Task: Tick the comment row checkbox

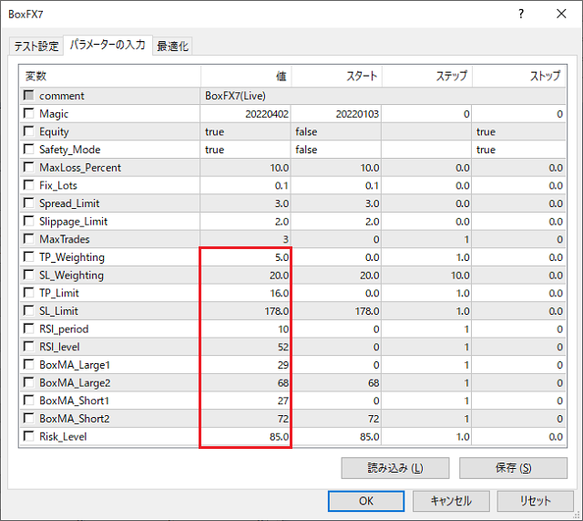Action: 28,95
